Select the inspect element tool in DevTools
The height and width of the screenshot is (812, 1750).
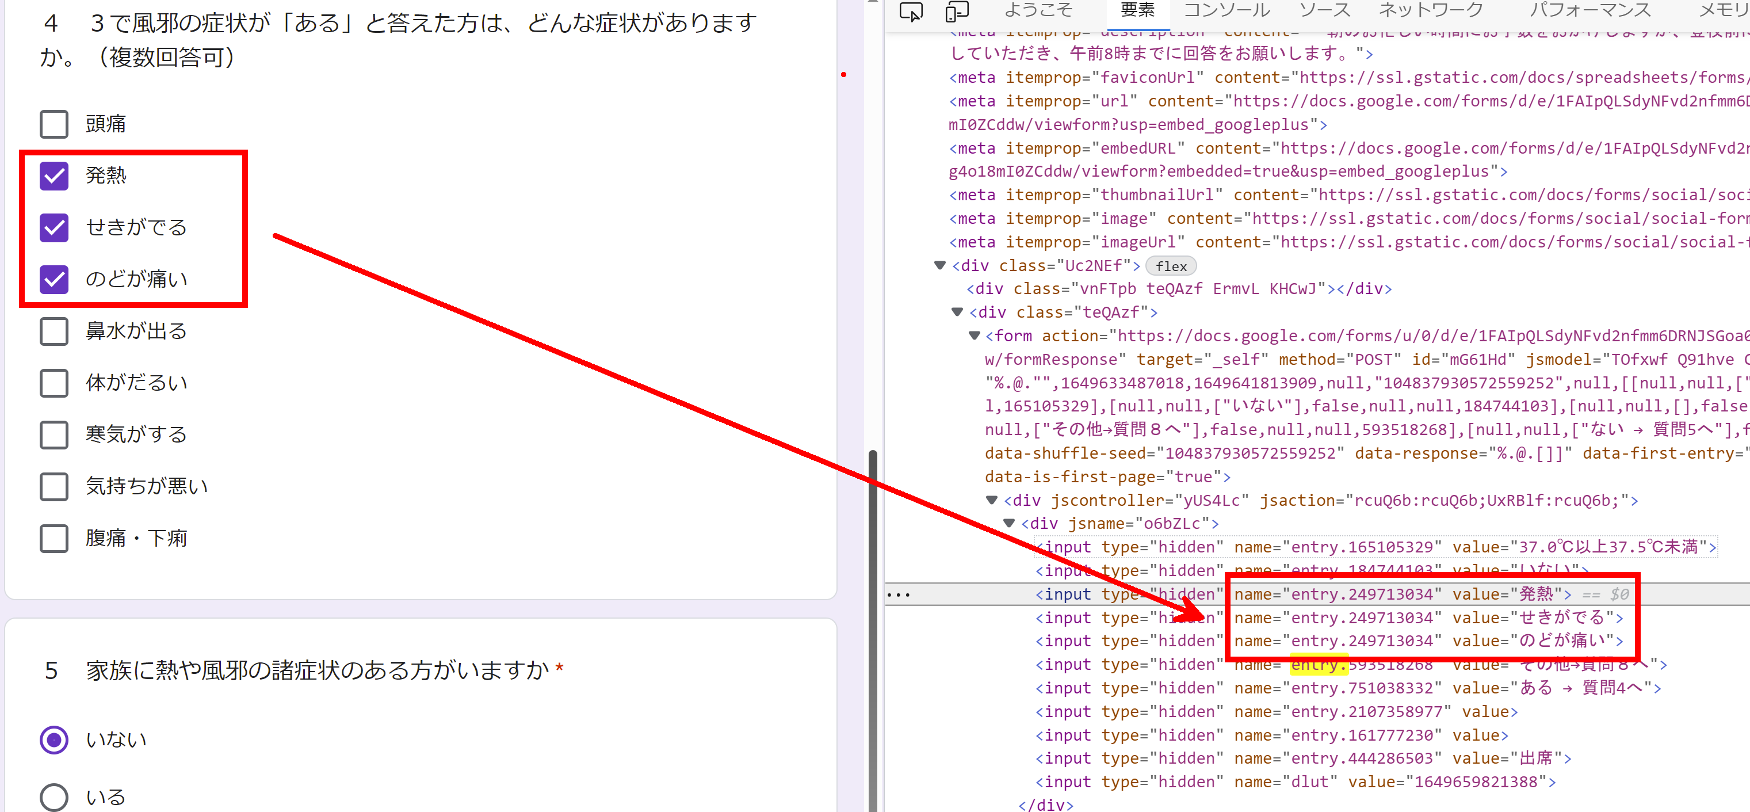911,12
